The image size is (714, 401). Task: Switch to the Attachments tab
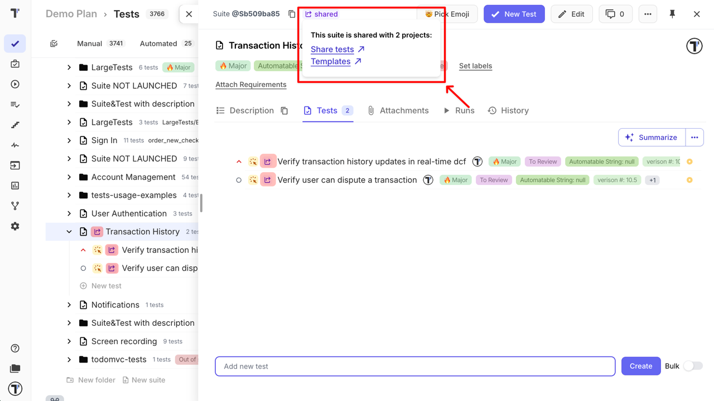click(398, 110)
